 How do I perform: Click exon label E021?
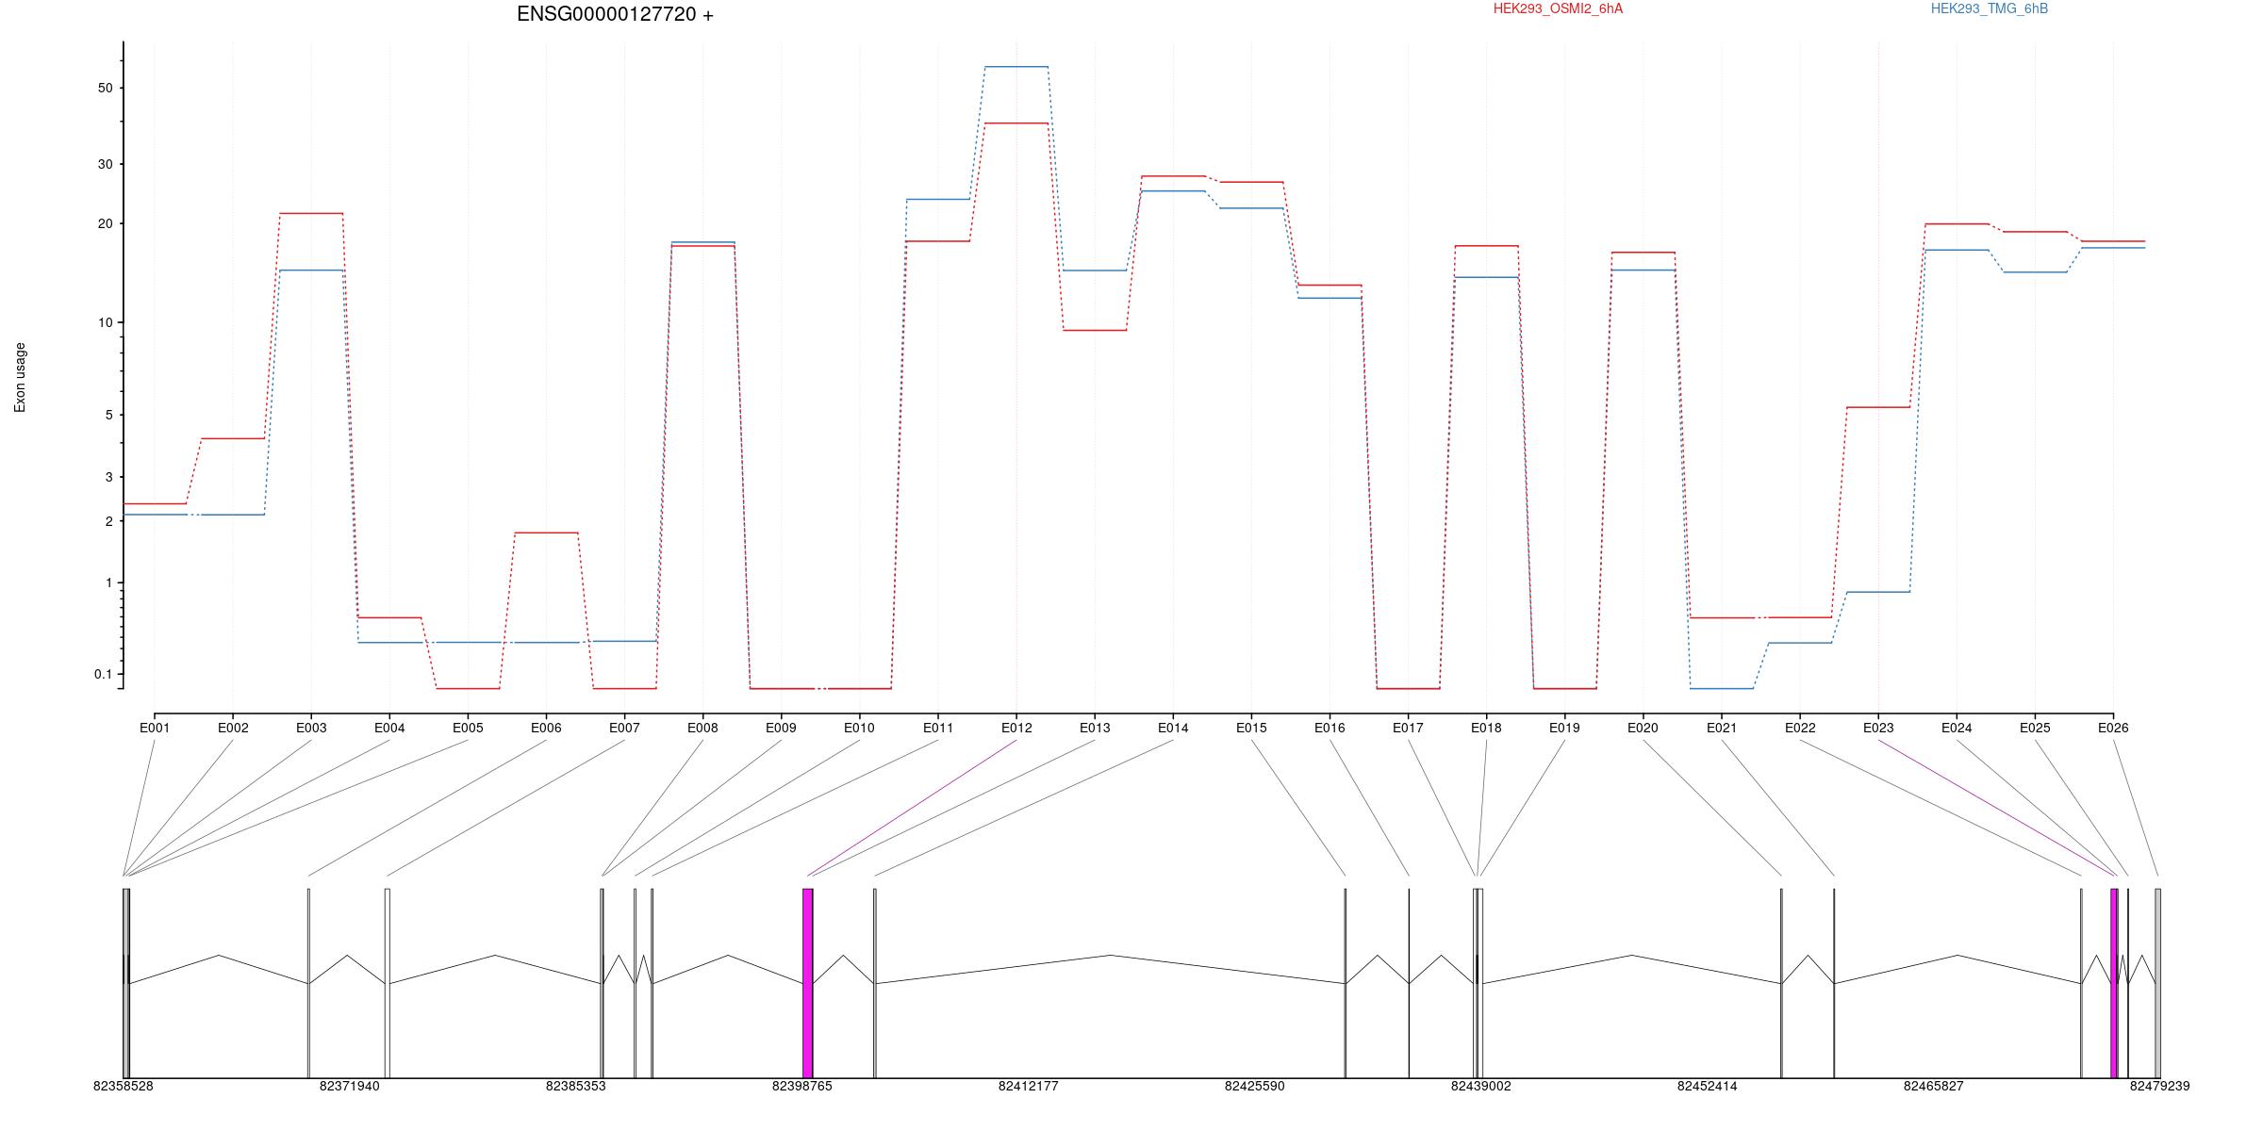coord(1721,728)
